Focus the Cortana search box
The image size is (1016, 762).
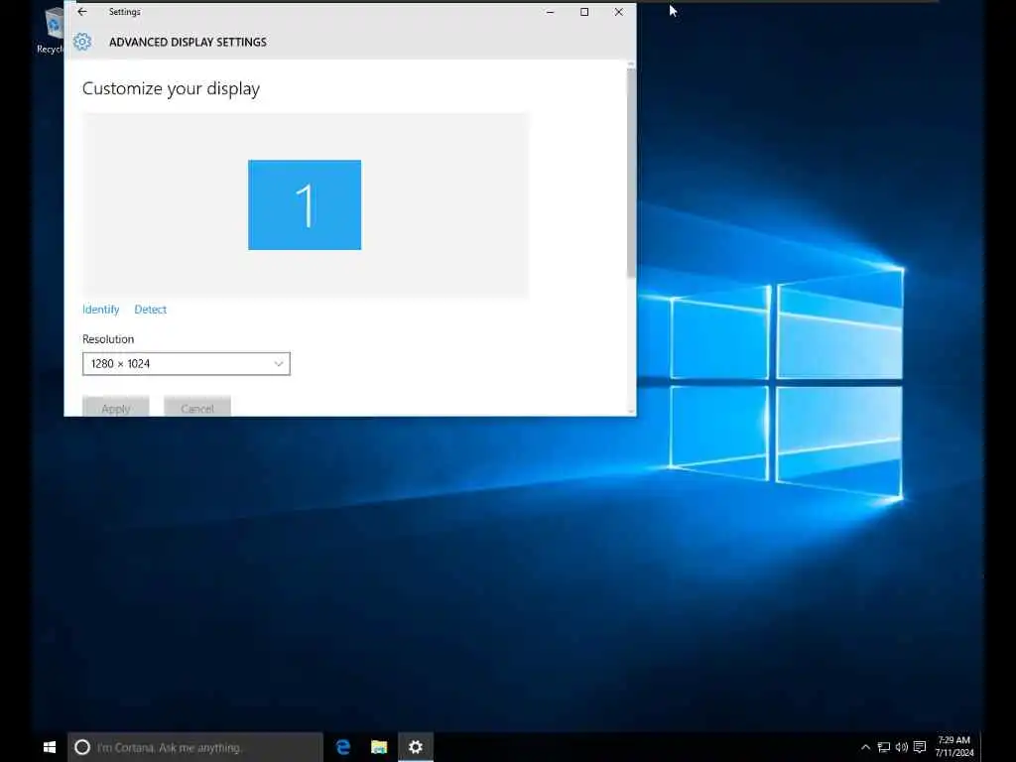pos(195,747)
